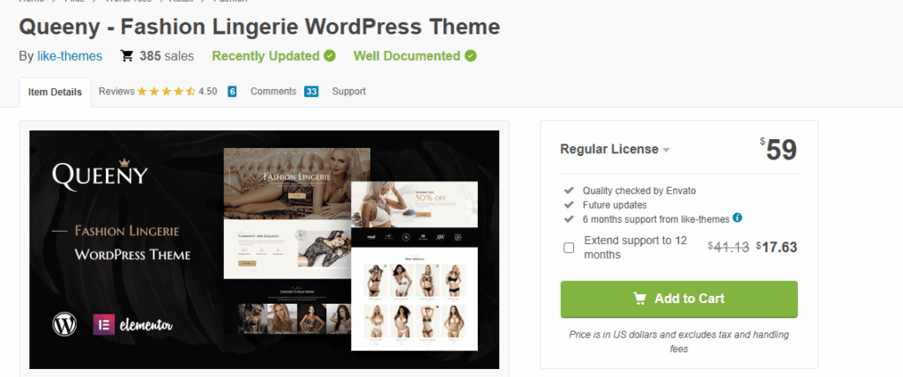This screenshot has height=377, width=903.
Task: Click the 'Quality checked by Envato' text
Action: [638, 190]
